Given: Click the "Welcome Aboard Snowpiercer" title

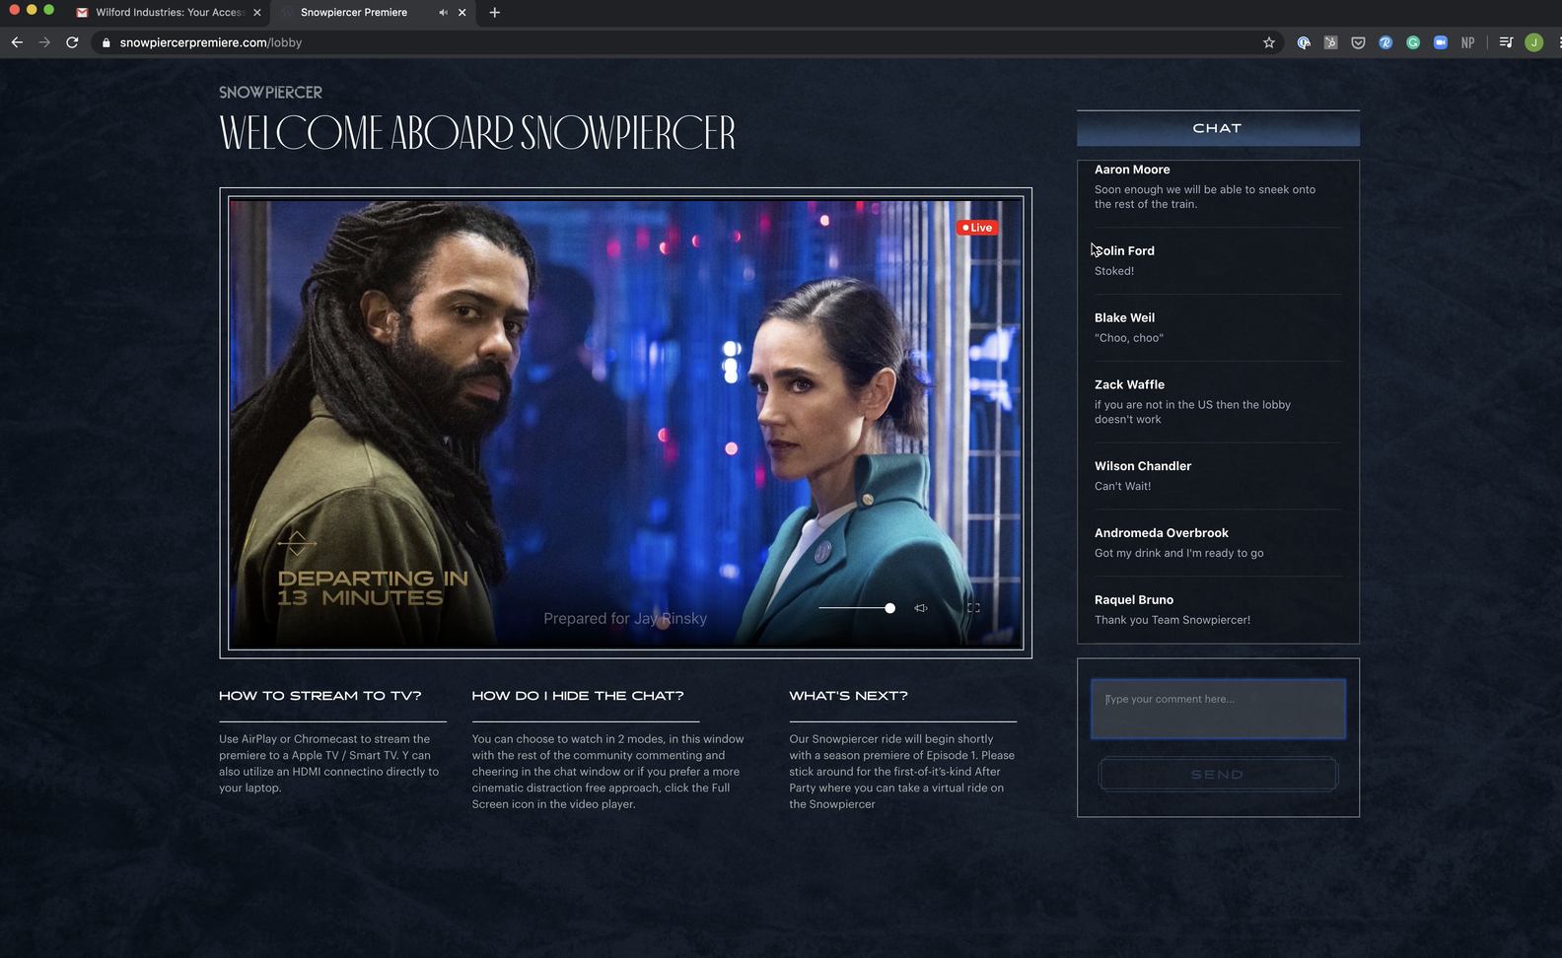Looking at the screenshot, I should pos(477,133).
